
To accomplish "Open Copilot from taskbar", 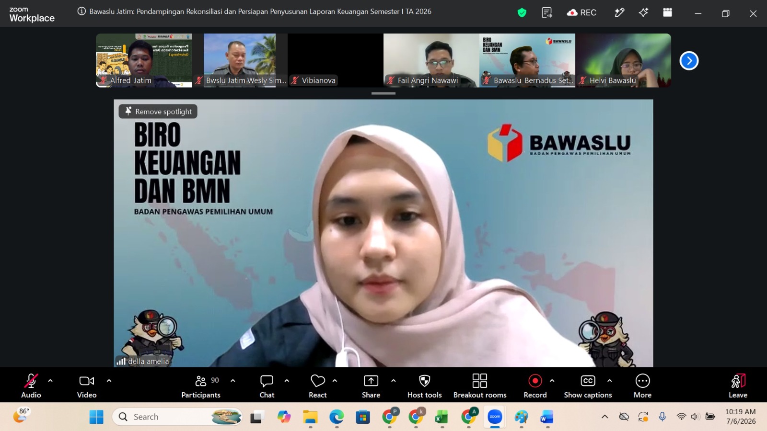I will click(x=284, y=417).
